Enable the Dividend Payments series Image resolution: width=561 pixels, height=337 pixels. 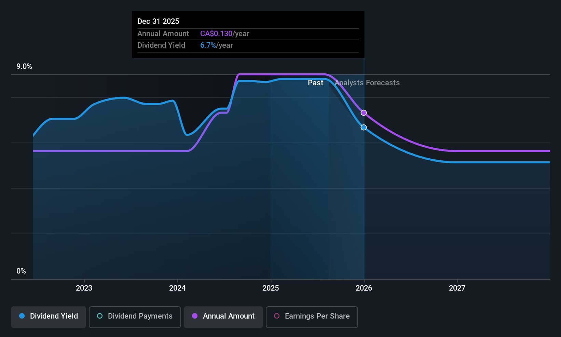[135, 317]
